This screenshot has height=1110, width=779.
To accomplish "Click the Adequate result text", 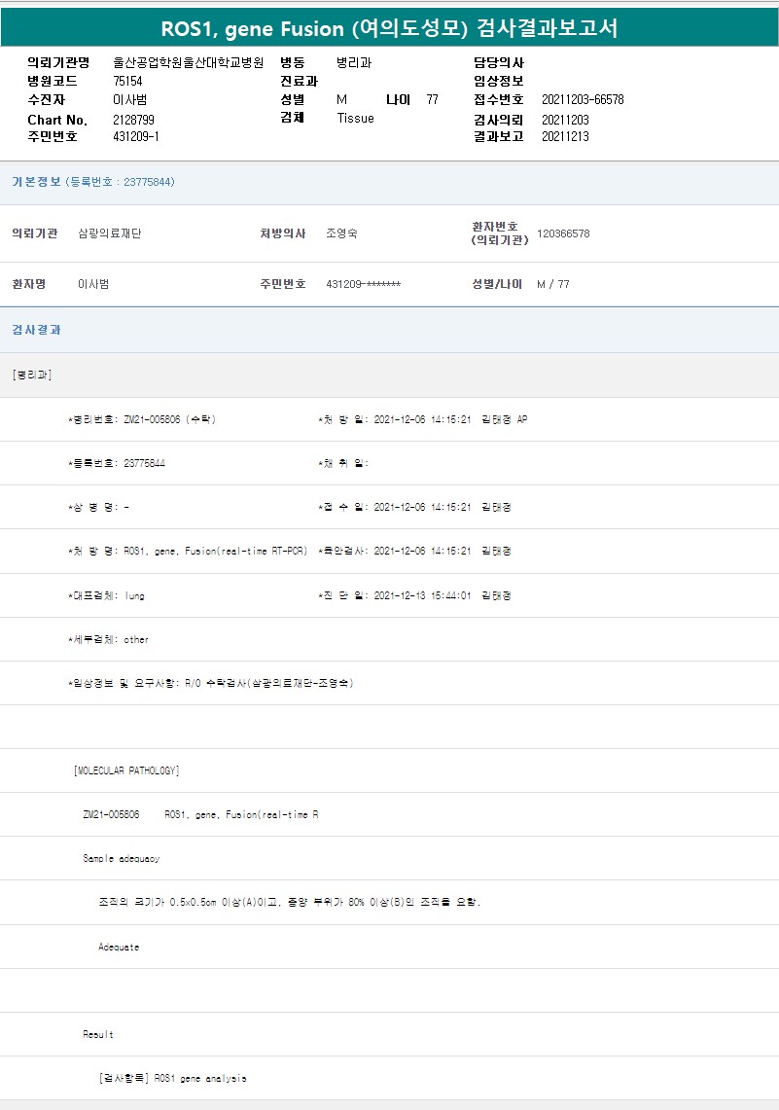I will (x=119, y=947).
